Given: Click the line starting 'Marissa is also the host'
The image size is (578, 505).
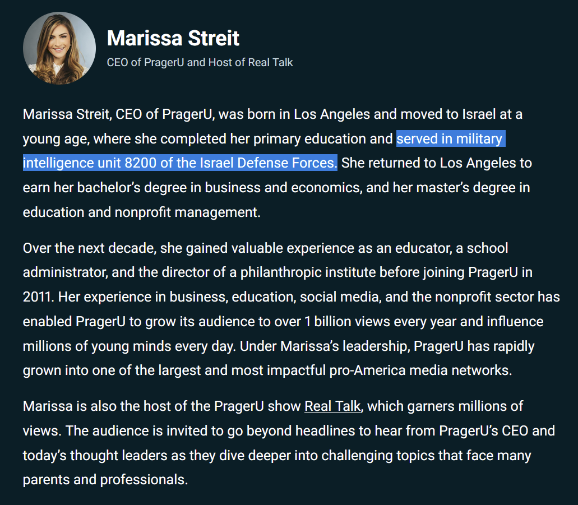Looking at the screenshot, I should click(273, 406).
